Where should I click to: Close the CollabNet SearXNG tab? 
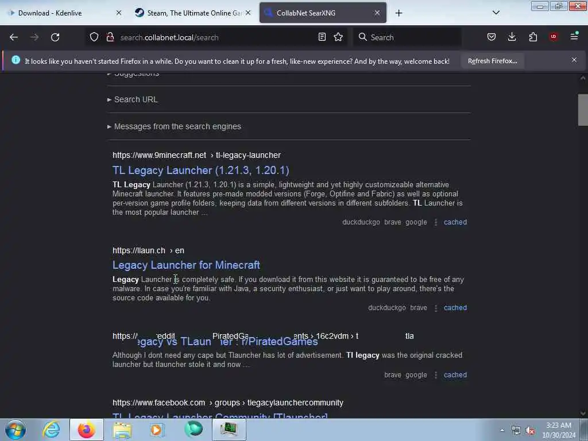[377, 13]
